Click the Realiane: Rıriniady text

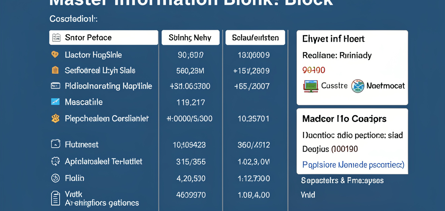(x=337, y=55)
